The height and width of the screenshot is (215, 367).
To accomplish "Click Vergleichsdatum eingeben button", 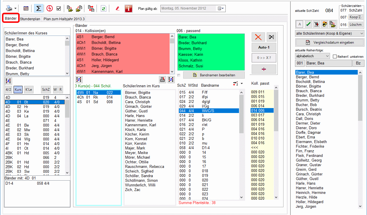I will pyautogui.click(x=329, y=42).
